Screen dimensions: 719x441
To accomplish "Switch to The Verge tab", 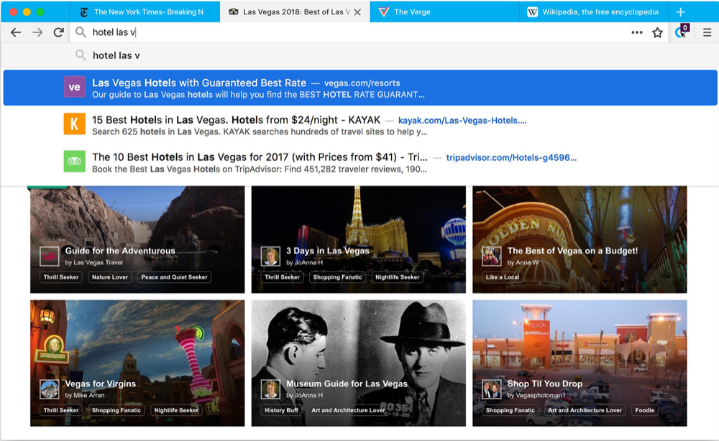I will [444, 12].
